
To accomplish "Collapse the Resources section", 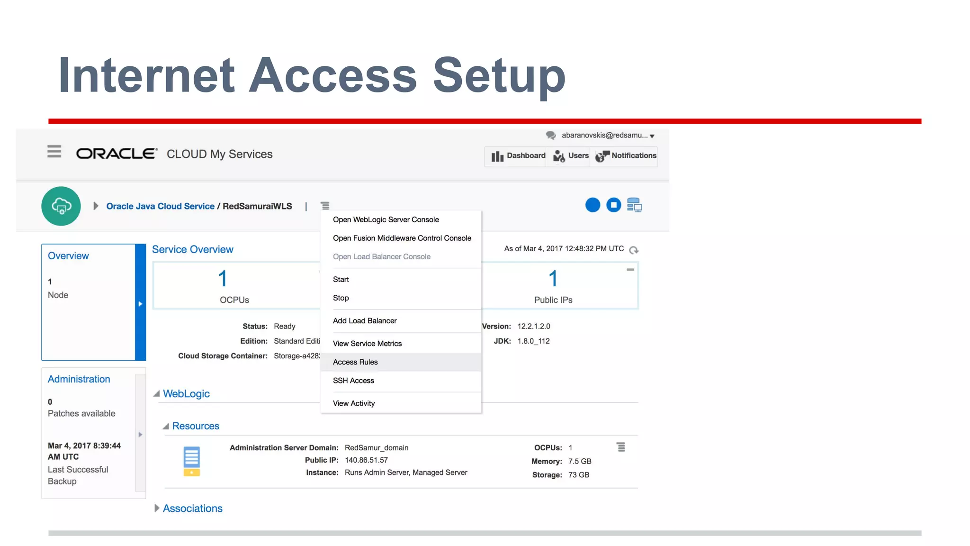I will coord(166,426).
